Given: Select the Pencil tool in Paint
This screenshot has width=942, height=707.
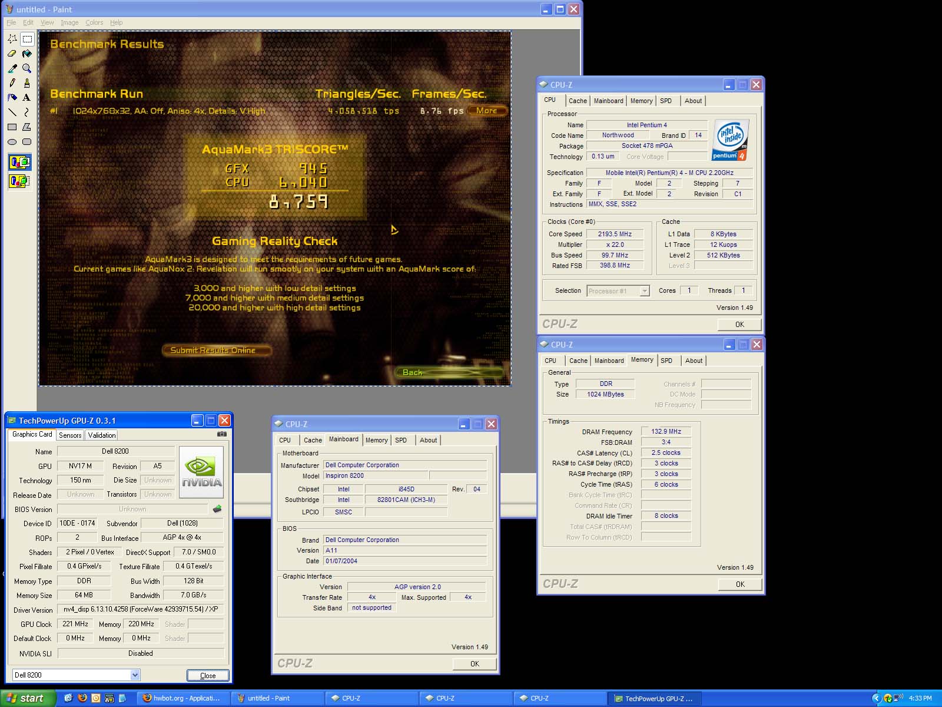Looking at the screenshot, I should tap(12, 83).
